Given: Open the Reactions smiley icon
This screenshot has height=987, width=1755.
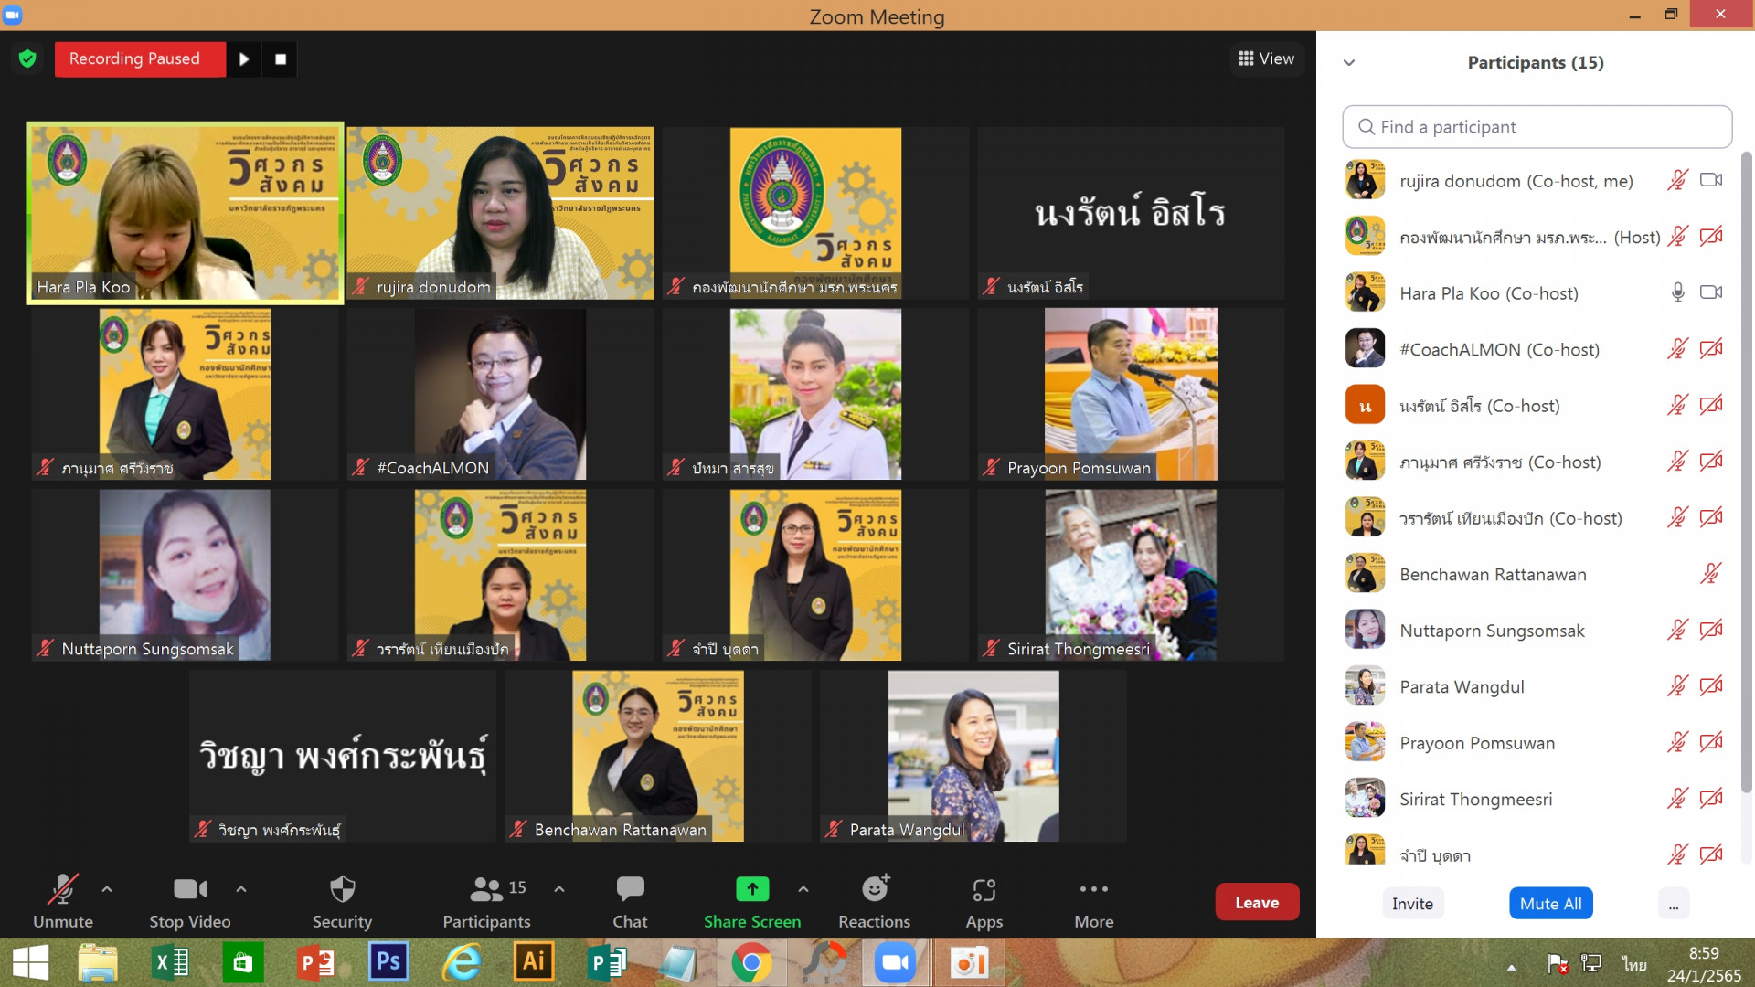Looking at the screenshot, I should (875, 889).
